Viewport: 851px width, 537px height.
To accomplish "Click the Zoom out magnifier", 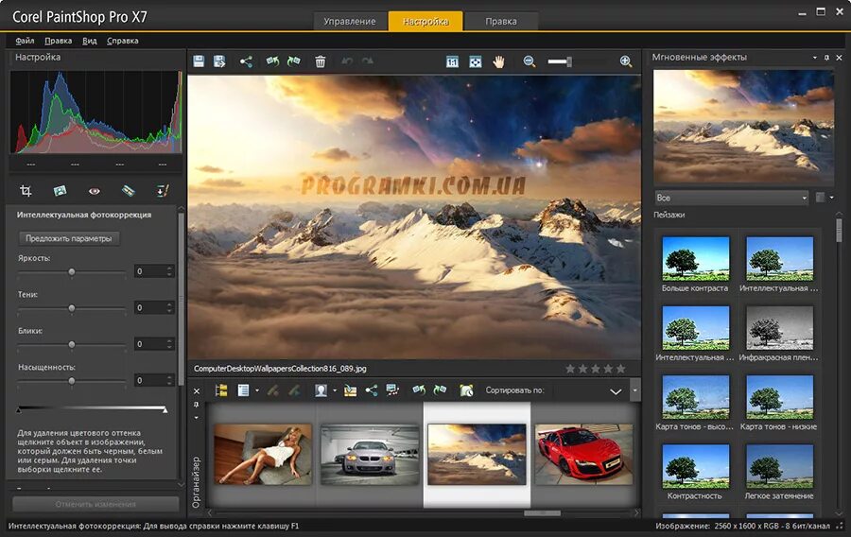I will click(x=530, y=61).
